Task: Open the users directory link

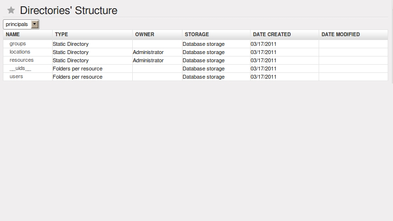Action: [x=16, y=77]
